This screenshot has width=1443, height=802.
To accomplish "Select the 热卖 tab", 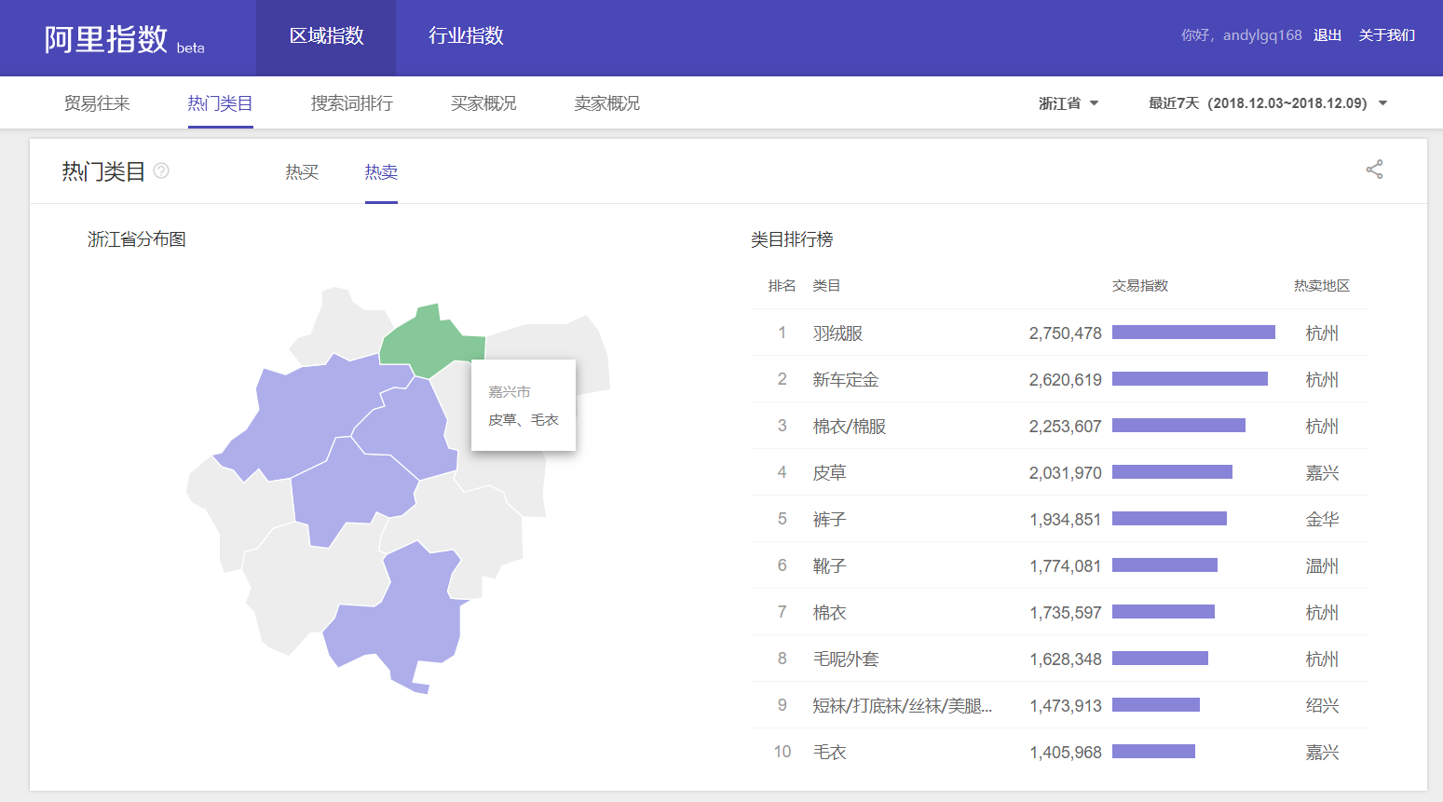I will point(381,172).
